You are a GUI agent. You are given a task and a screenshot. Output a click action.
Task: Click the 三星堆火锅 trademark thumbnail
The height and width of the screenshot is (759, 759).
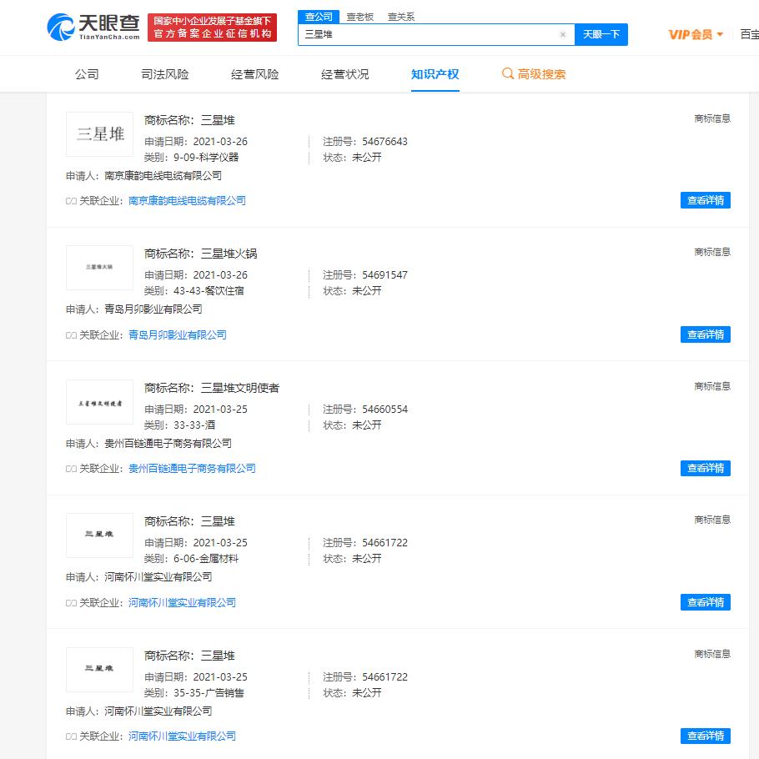pos(98,268)
